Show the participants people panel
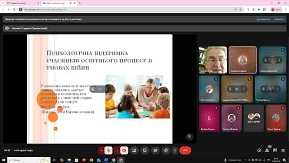Image resolution: width=289 pixels, height=163 pixels. coord(267,151)
